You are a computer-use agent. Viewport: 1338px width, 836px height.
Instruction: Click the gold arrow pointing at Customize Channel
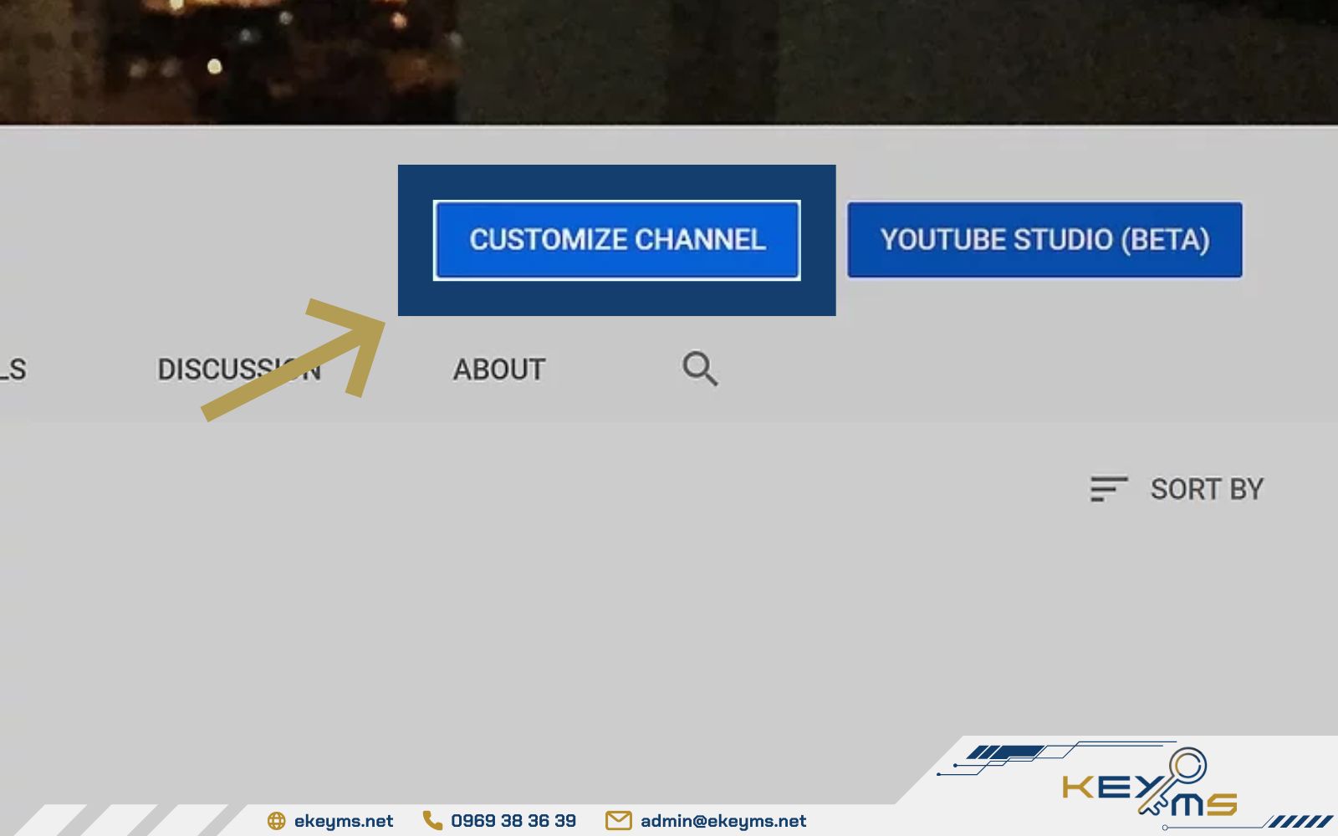point(301,359)
